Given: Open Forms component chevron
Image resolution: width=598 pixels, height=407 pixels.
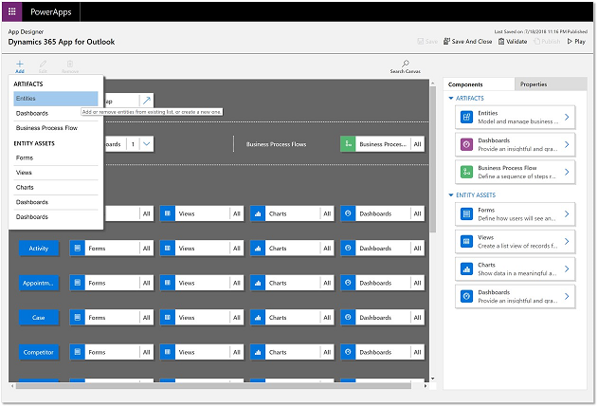Looking at the screenshot, I should pyautogui.click(x=567, y=214).
